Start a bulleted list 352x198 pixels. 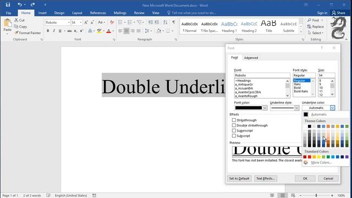[x=120, y=23]
